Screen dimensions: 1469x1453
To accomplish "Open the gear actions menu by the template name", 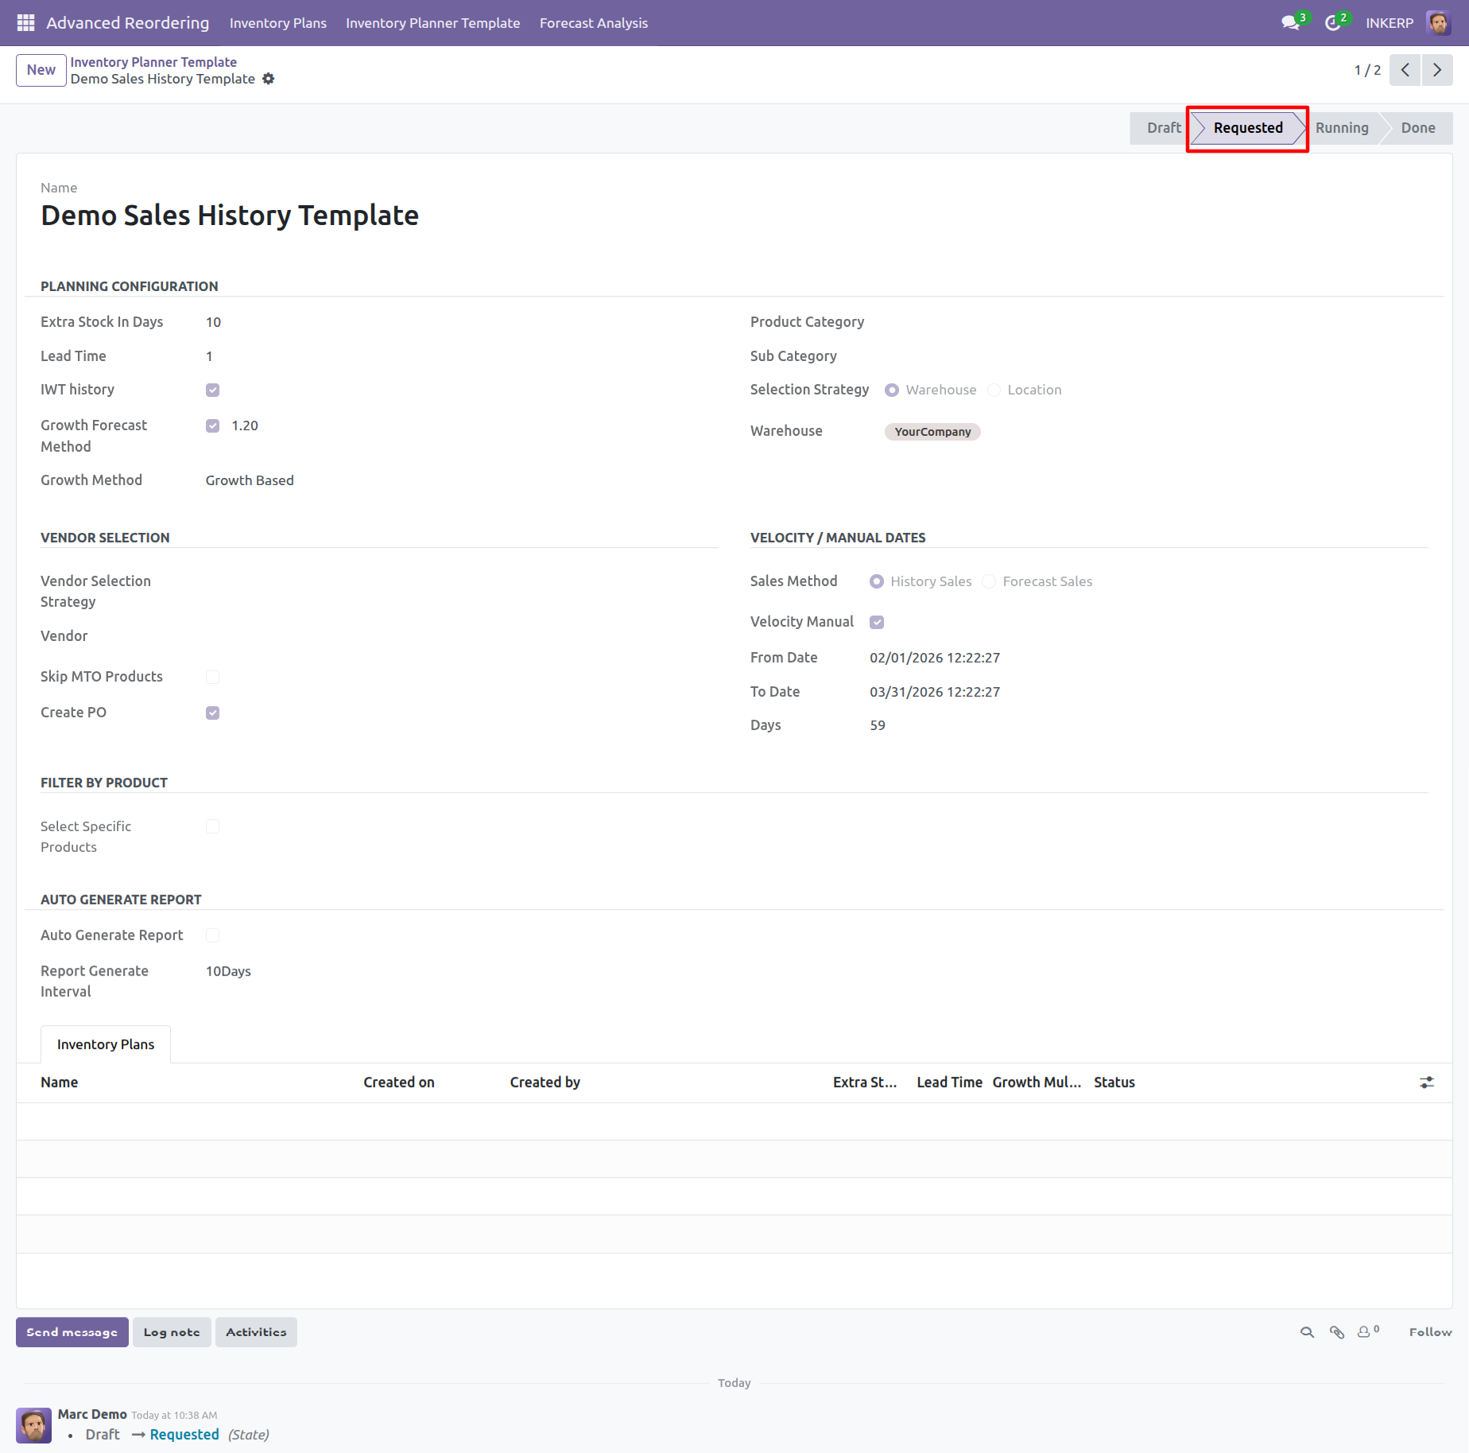I will (x=269, y=79).
